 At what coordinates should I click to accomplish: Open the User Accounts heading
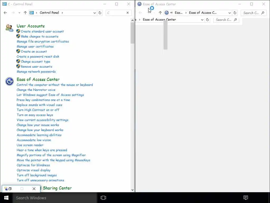(x=31, y=26)
